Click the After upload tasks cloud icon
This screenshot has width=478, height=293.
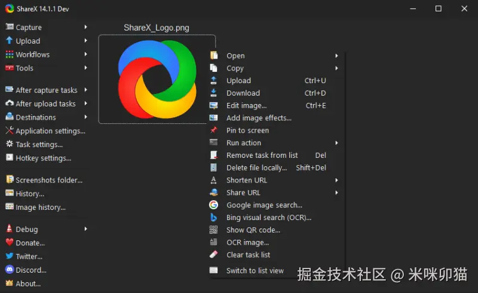[10, 103]
